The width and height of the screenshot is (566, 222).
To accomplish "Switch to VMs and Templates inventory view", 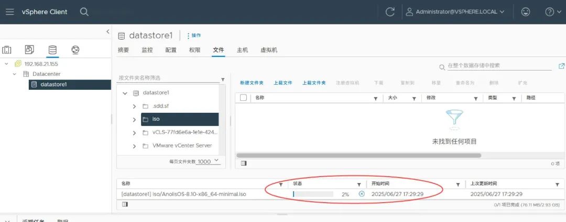I will tap(29, 50).
